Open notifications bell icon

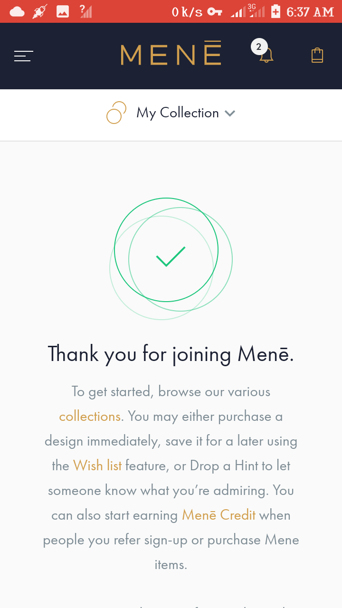click(x=266, y=56)
